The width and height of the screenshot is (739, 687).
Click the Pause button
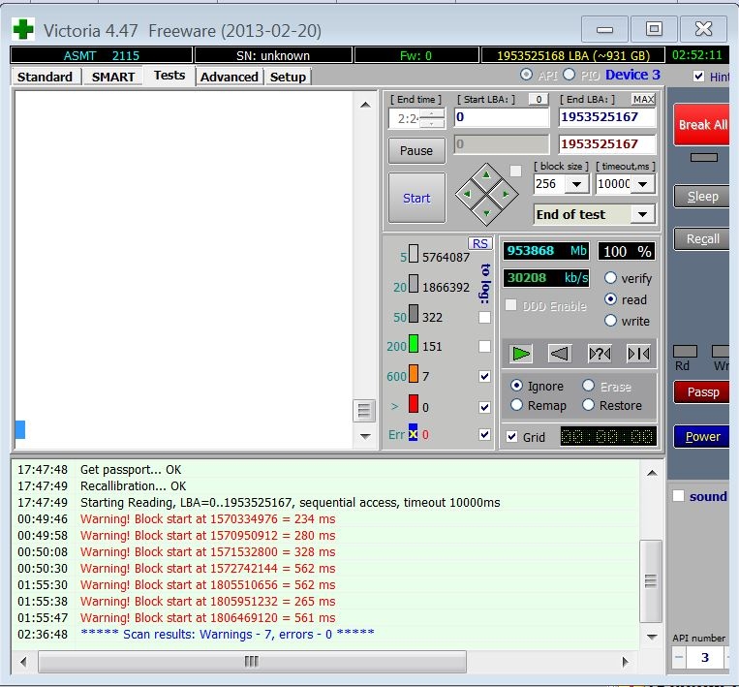416,150
